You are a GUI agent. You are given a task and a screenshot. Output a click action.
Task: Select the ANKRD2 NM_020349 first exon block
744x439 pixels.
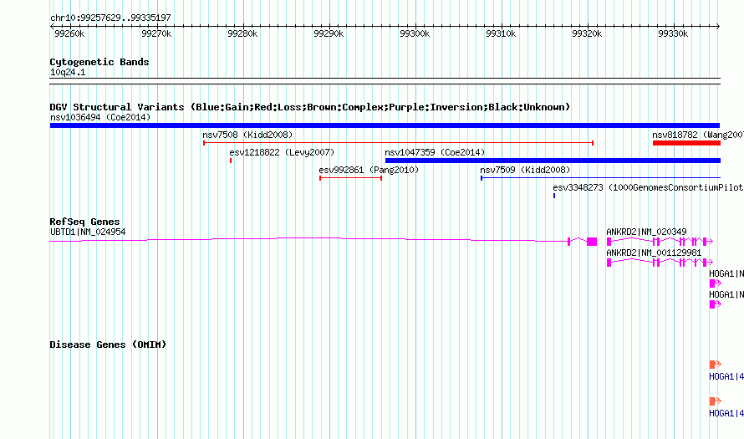point(609,242)
